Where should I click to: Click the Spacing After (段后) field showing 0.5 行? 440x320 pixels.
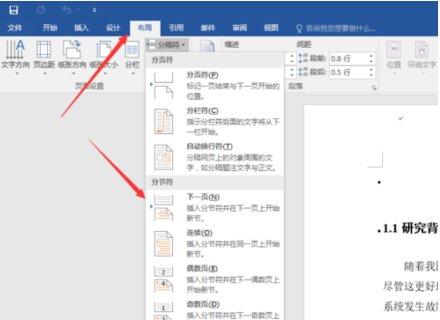pyautogui.click(x=347, y=72)
